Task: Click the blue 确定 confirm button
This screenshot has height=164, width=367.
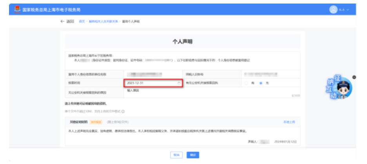Action: click(x=192, y=155)
